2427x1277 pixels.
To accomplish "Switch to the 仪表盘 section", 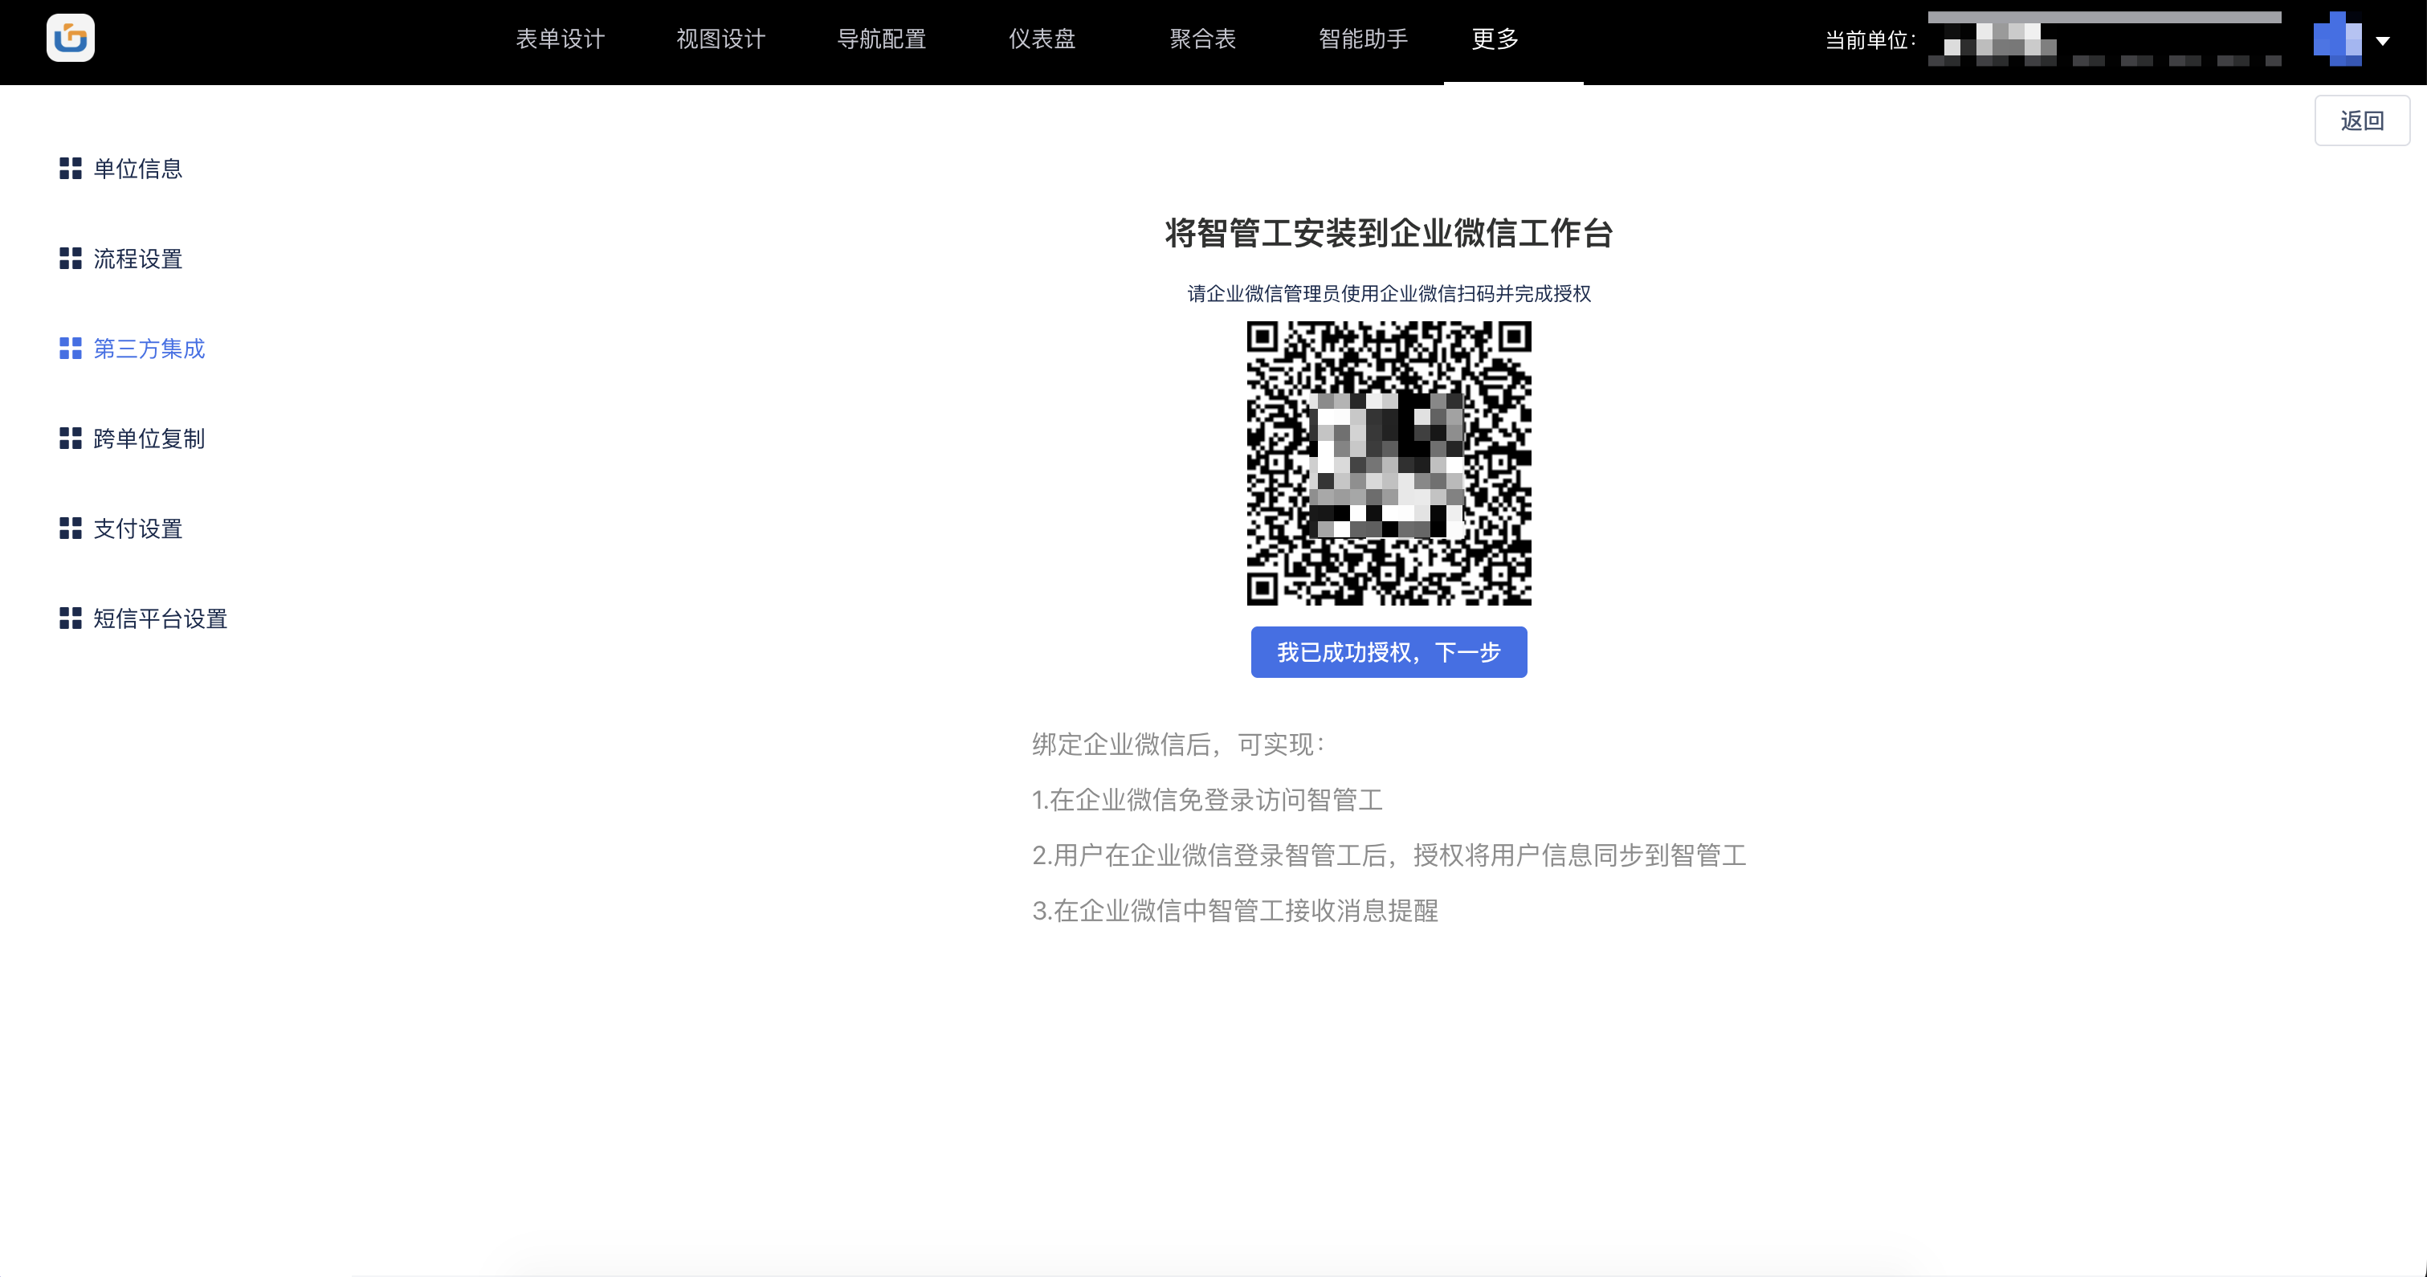I will pos(1040,39).
